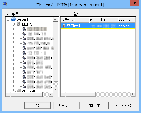Click folder tree scroll up arrow
The image size is (141, 113).
pos(56,19)
